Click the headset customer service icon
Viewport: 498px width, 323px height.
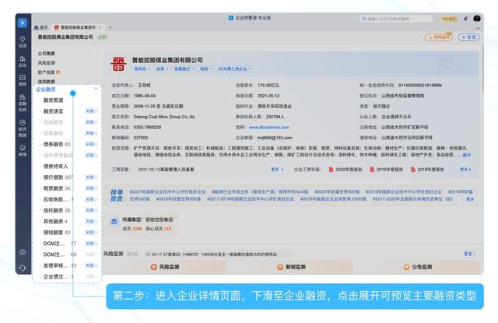[23, 268]
